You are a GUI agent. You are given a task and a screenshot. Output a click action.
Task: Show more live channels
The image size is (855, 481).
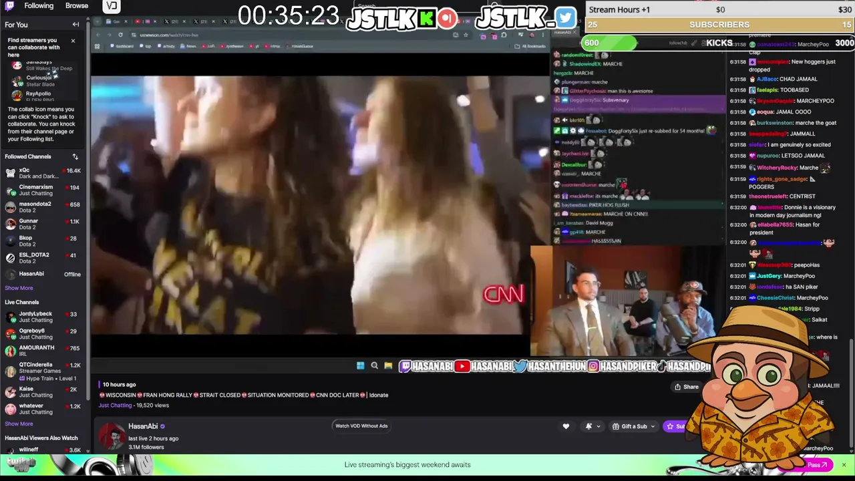pos(19,424)
